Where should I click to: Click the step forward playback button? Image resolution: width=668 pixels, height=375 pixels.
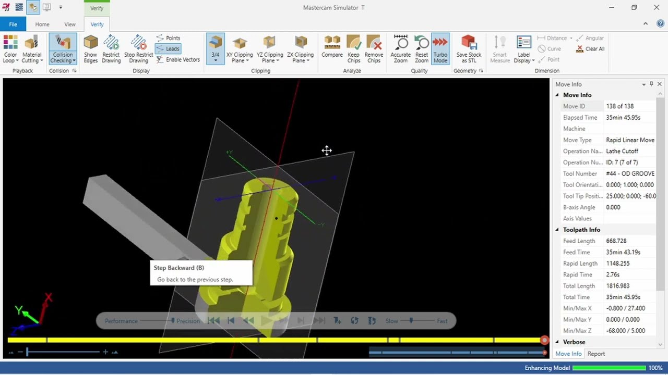point(301,321)
